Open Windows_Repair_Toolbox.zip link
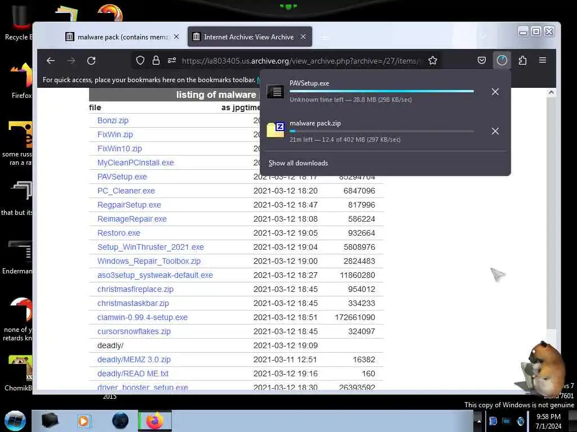 pyautogui.click(x=149, y=261)
